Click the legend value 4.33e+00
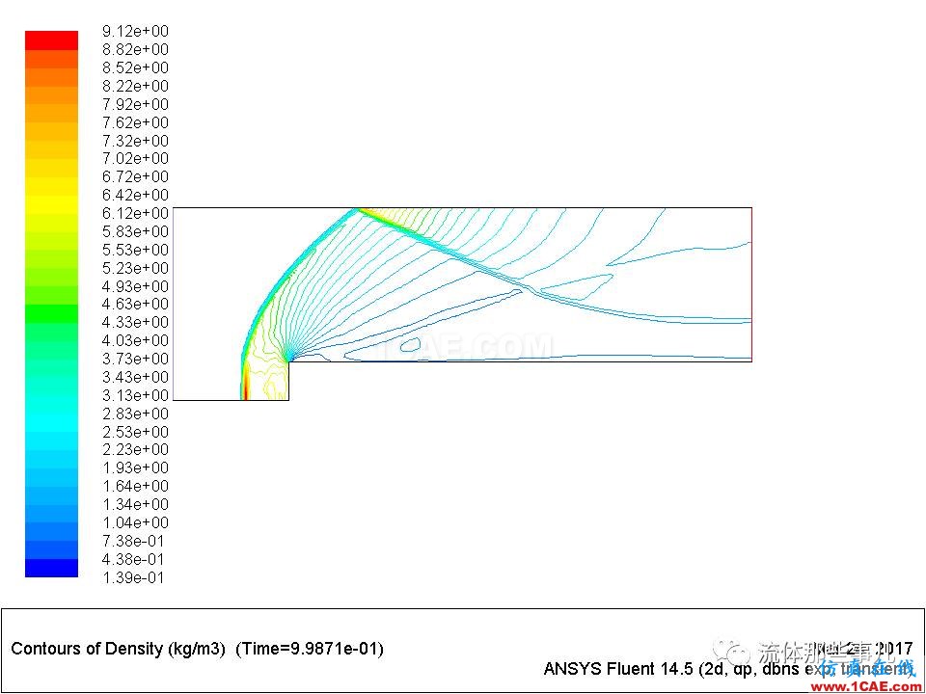This screenshot has height=694, width=926. 135,322
